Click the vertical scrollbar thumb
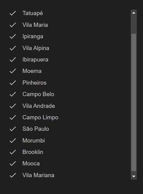This screenshot has width=143, height=194. pos(134,102)
